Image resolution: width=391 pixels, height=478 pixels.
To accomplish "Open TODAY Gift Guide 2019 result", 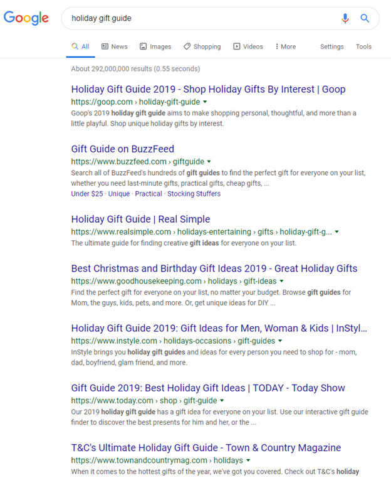I will pos(208,388).
